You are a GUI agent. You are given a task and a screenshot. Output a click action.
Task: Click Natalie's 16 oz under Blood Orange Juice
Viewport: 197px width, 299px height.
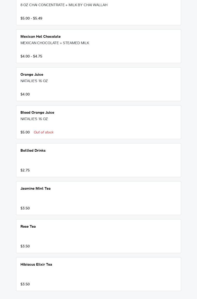(x=34, y=119)
